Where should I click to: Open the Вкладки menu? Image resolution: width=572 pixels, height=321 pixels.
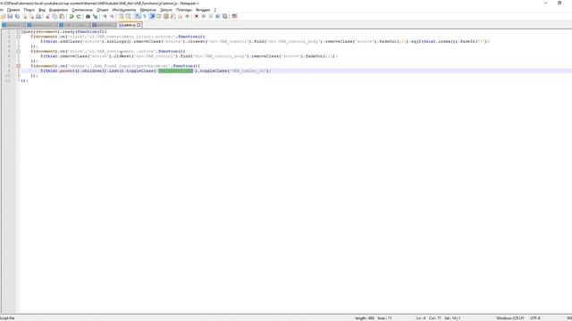203,10
